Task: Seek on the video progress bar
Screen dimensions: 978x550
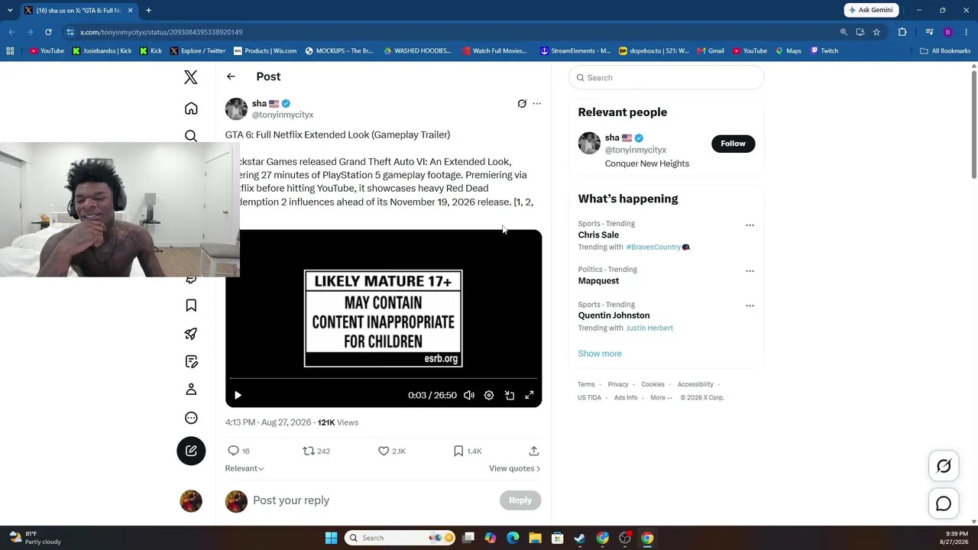Action: click(x=384, y=378)
